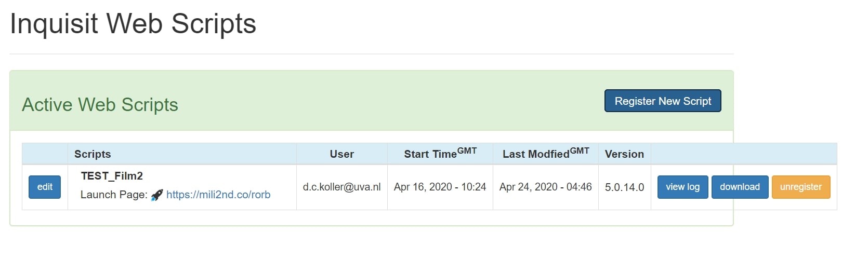
Task: Select the Start Time column header
Action: [x=440, y=153]
